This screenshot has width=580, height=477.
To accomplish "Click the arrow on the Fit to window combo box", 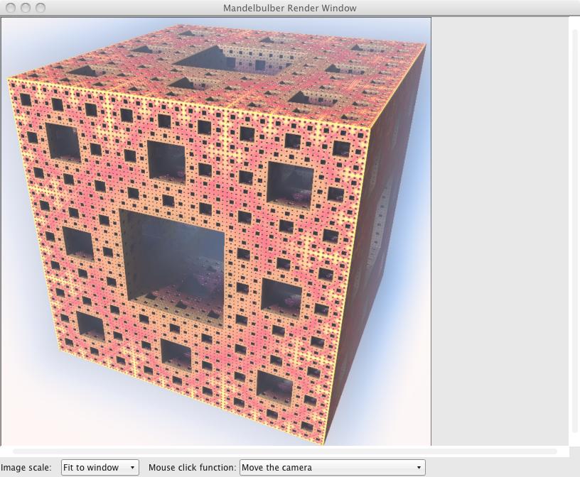I will 132,468.
